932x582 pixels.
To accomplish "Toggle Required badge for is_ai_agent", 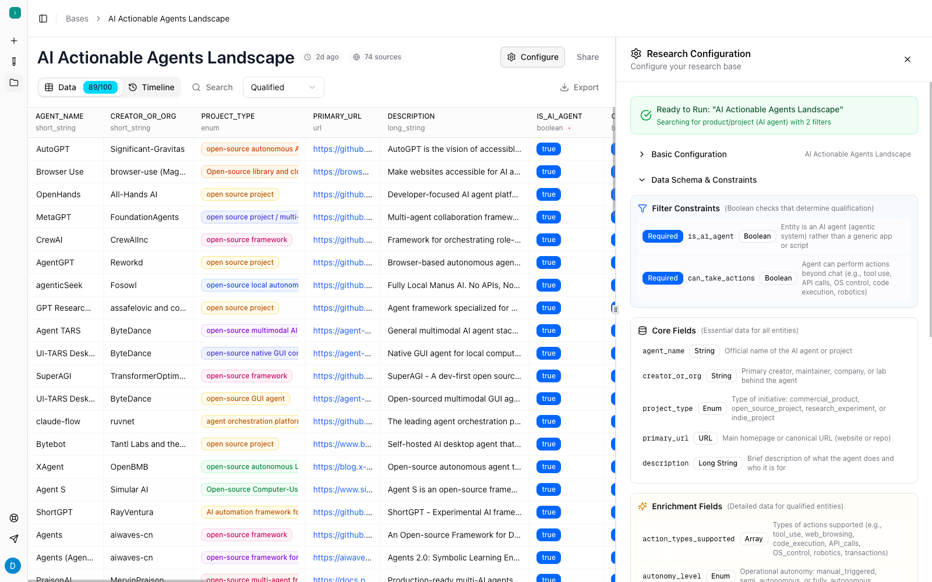I will coord(662,236).
